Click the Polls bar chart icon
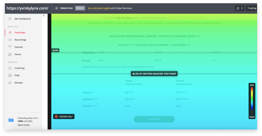Image resolution: width=262 pixels, height=136 pixels. point(10,75)
